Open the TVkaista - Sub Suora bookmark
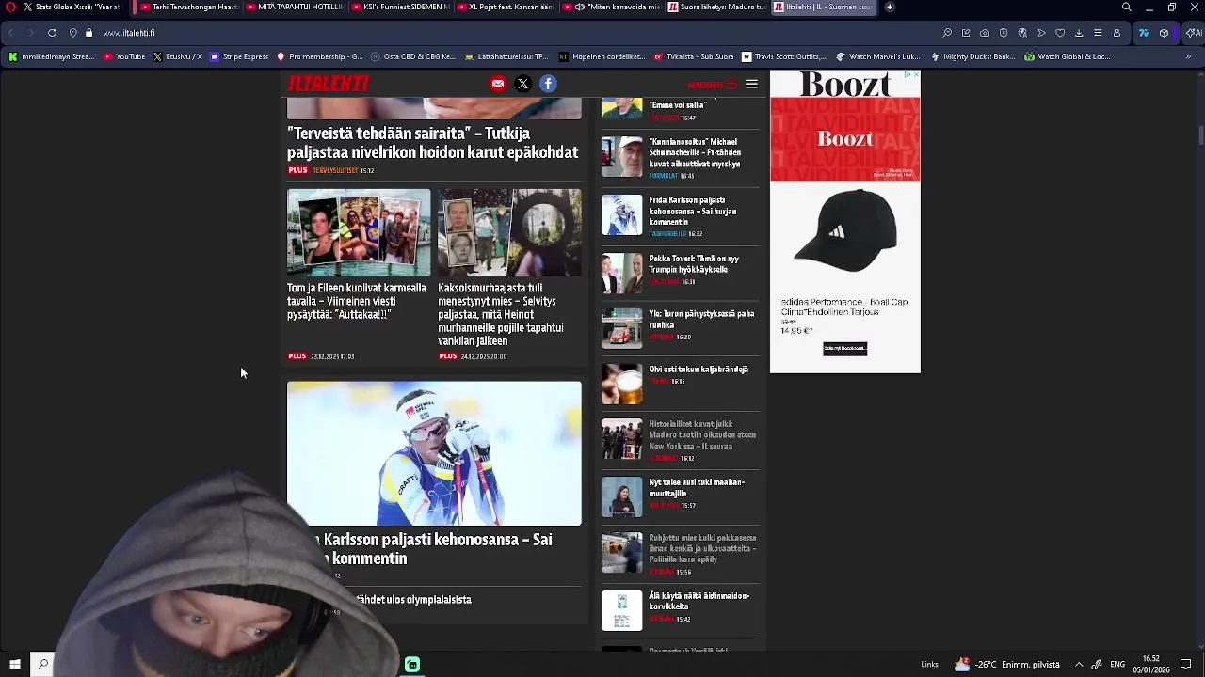Screen dimensions: 1205x677 (694, 56)
